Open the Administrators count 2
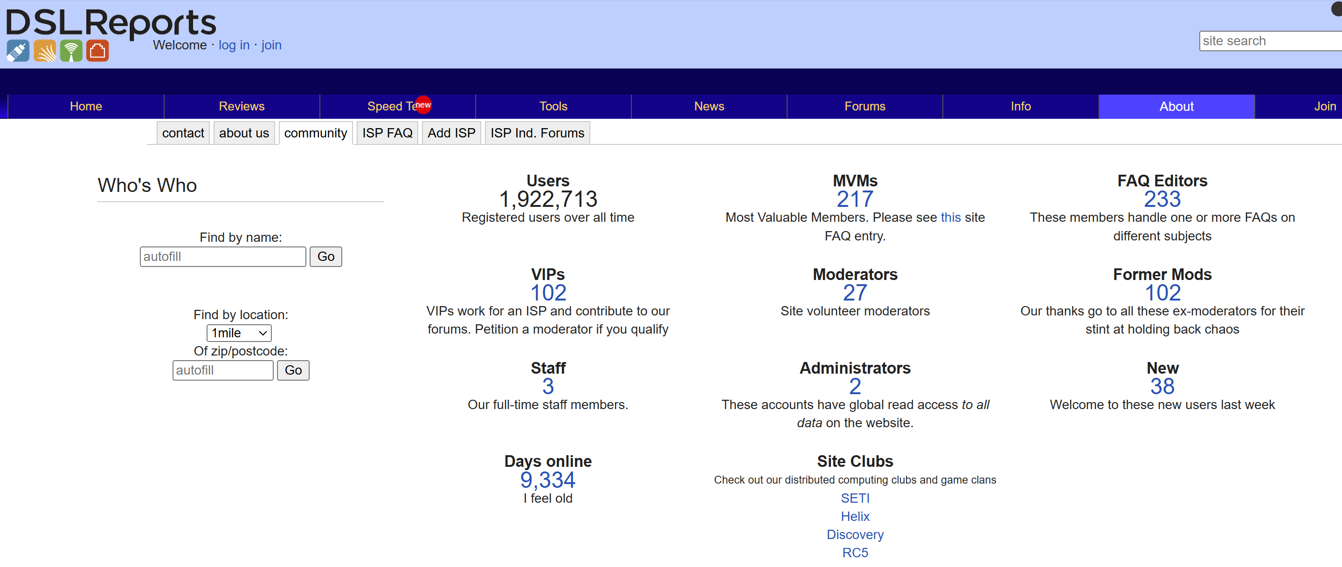Screen dimensions: 1342x567 click(855, 386)
